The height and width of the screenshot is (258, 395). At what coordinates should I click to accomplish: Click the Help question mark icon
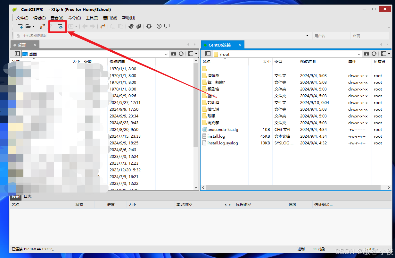pos(159,26)
